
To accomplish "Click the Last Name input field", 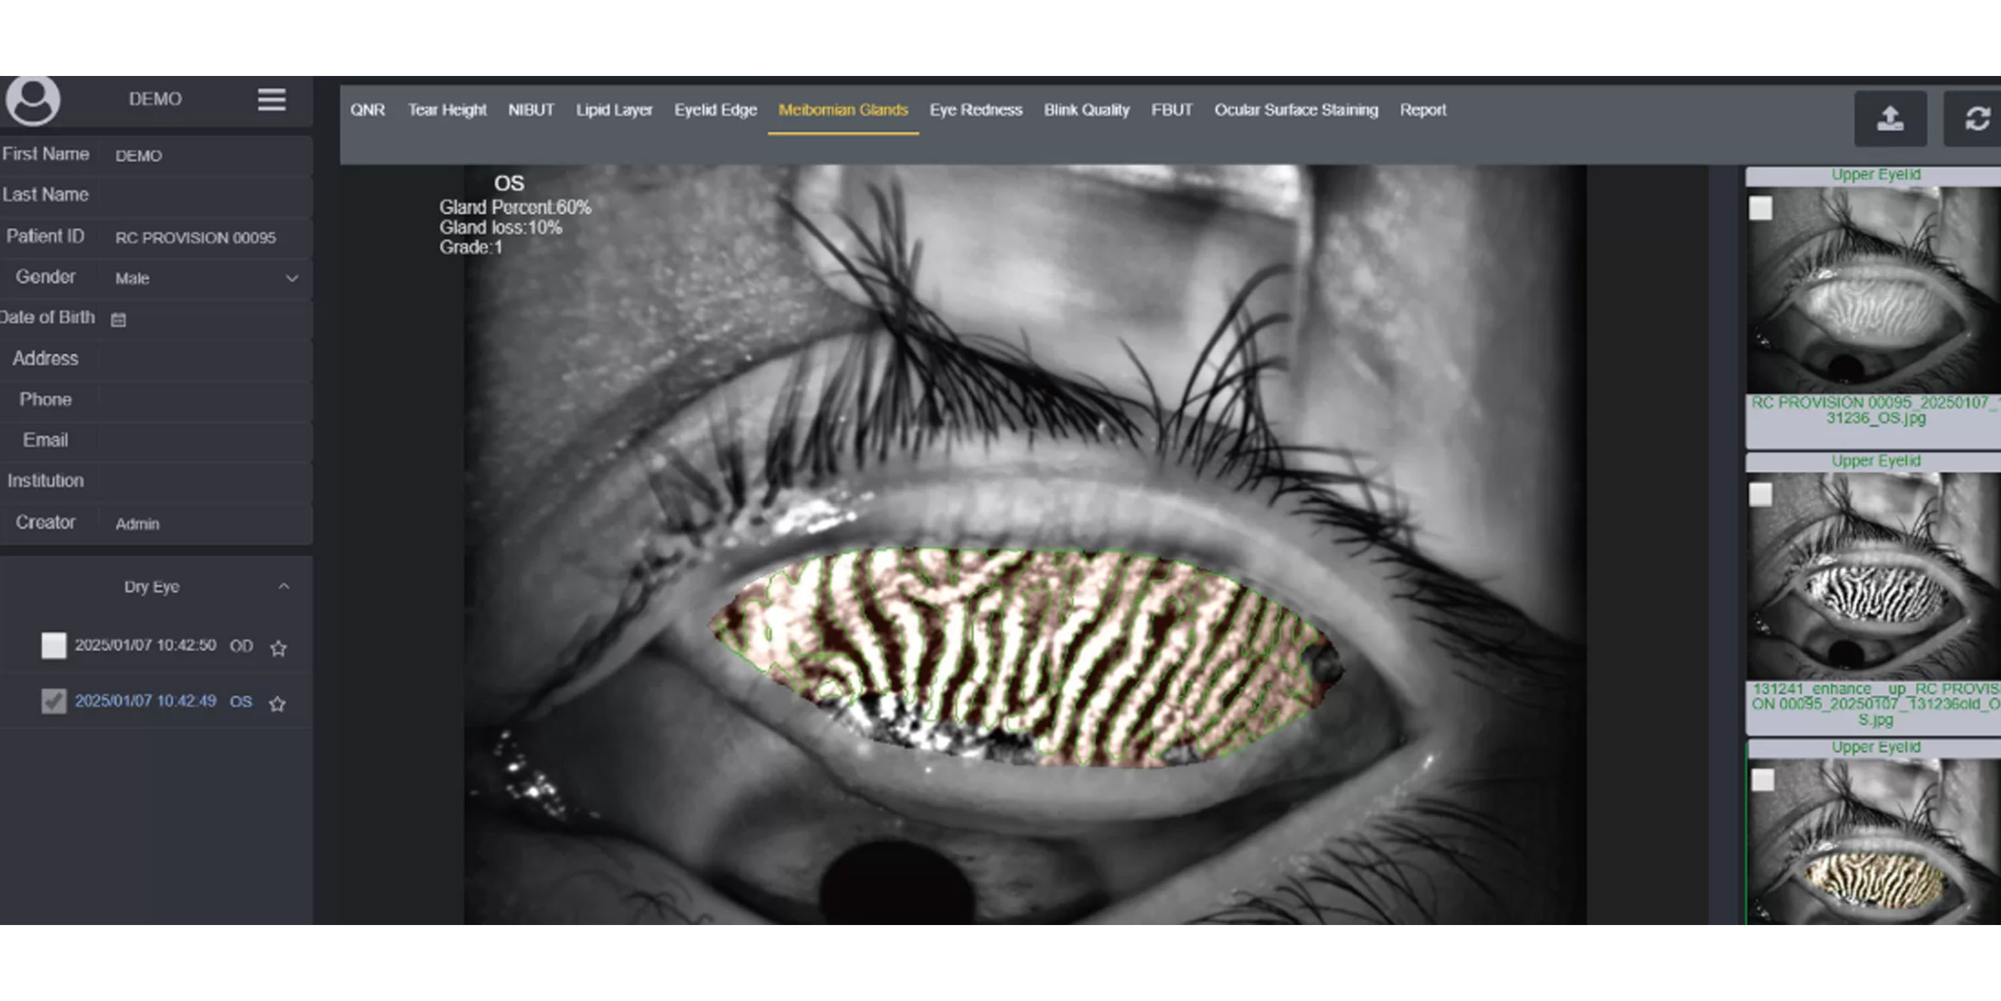I will [205, 195].
